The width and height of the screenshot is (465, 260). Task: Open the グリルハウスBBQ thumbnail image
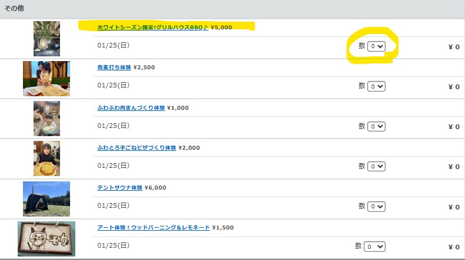pos(46,39)
